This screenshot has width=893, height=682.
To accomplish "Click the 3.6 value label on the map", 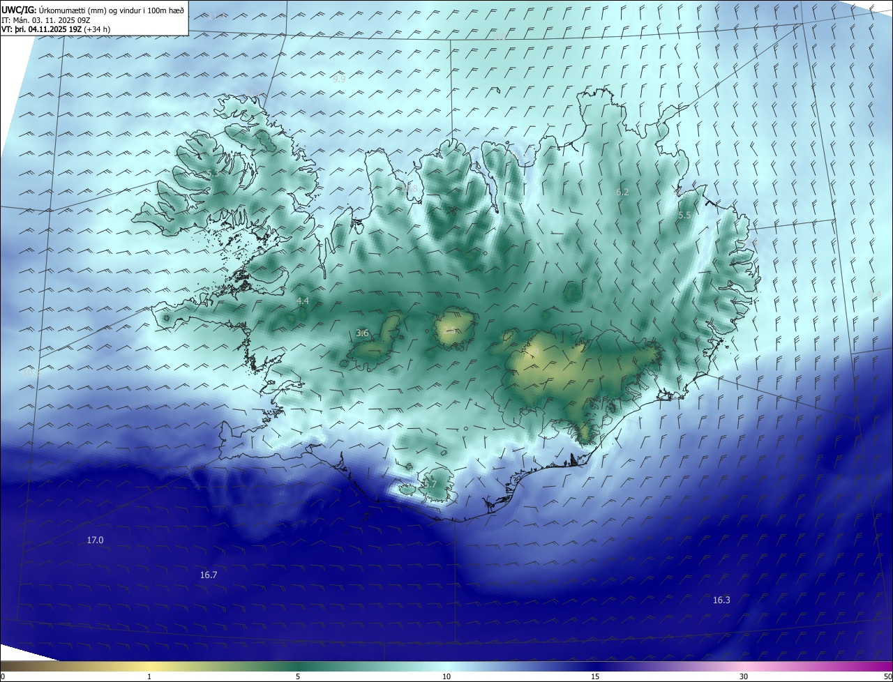I will (x=362, y=333).
